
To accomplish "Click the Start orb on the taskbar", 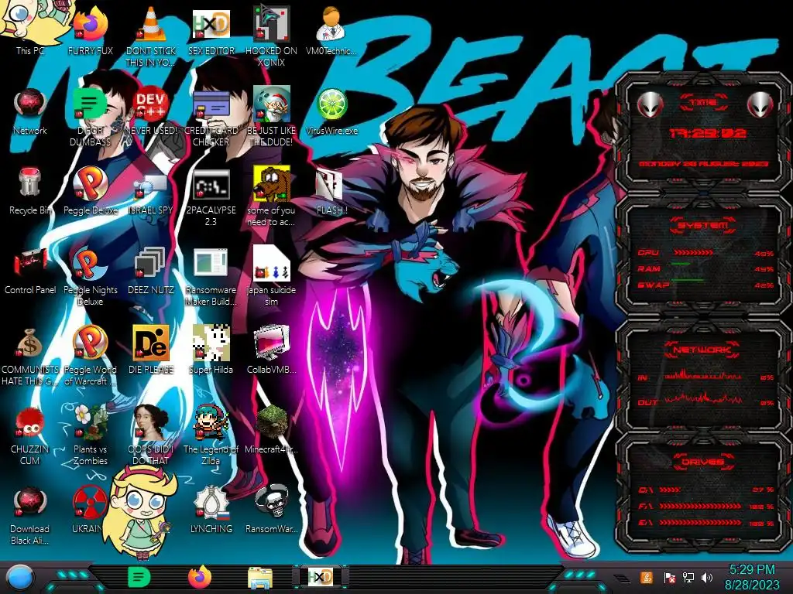I will point(20,578).
